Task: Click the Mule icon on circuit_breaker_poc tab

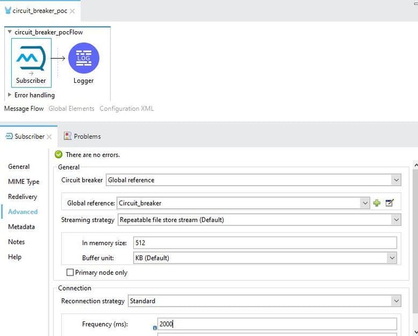Action: pyautogui.click(x=8, y=11)
